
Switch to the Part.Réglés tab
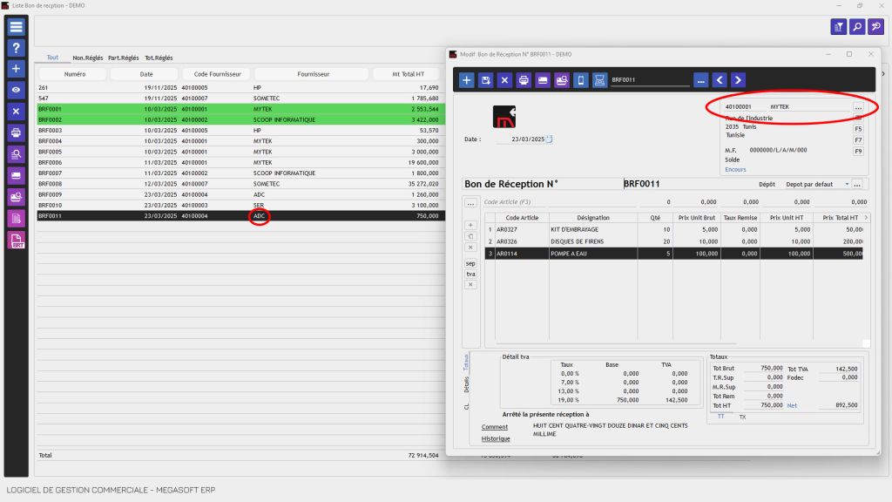pos(124,58)
